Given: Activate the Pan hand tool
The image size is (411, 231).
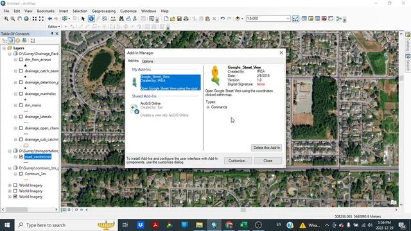Looking at the screenshot, I should point(19,19).
